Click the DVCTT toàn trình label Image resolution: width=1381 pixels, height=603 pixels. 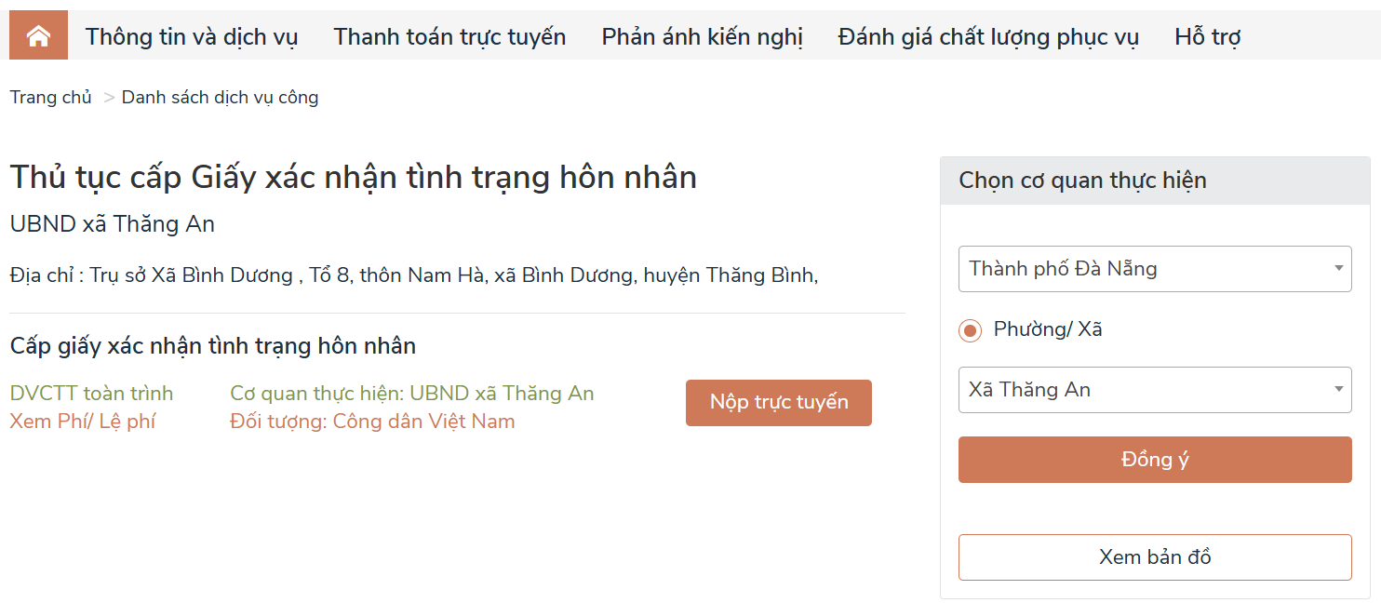[91, 394]
